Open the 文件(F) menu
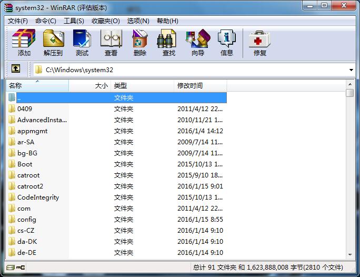The height and width of the screenshot is (277, 360). [18, 21]
